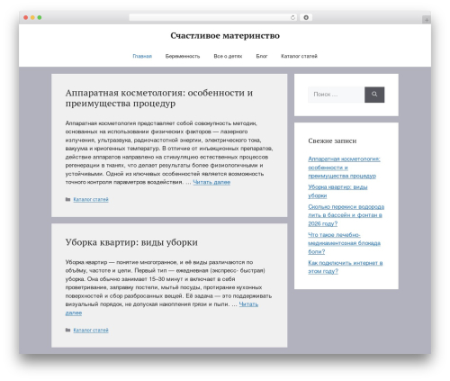The height and width of the screenshot is (381, 450).
Task: Open the Аппаратная косметология post title
Action: click(159, 98)
